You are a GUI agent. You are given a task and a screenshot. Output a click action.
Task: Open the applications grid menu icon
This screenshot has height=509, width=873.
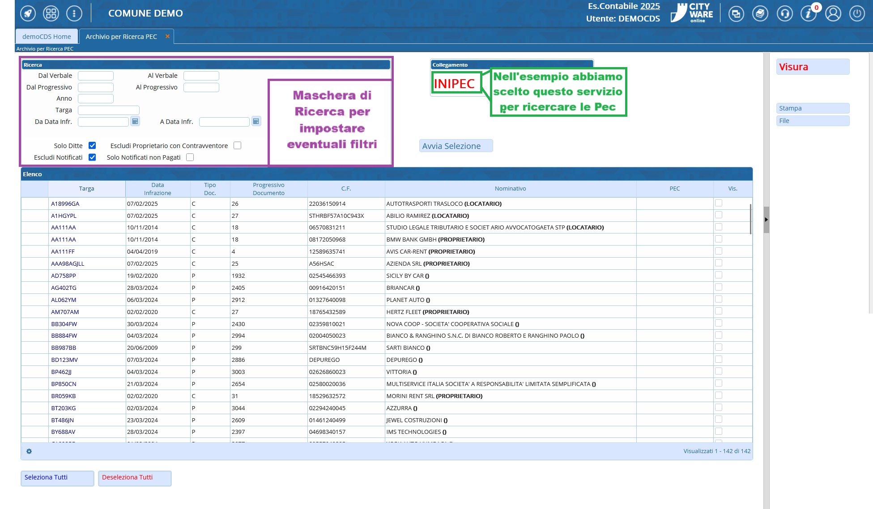coord(51,13)
